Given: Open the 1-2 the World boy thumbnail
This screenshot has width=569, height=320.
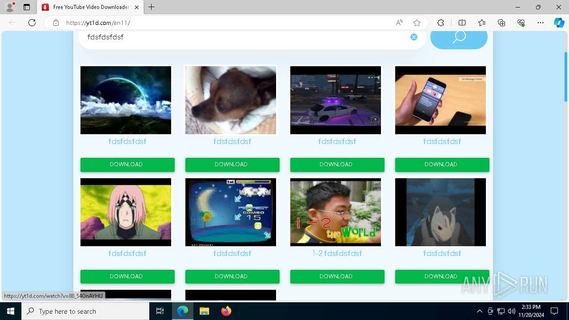Looking at the screenshot, I should tap(336, 212).
